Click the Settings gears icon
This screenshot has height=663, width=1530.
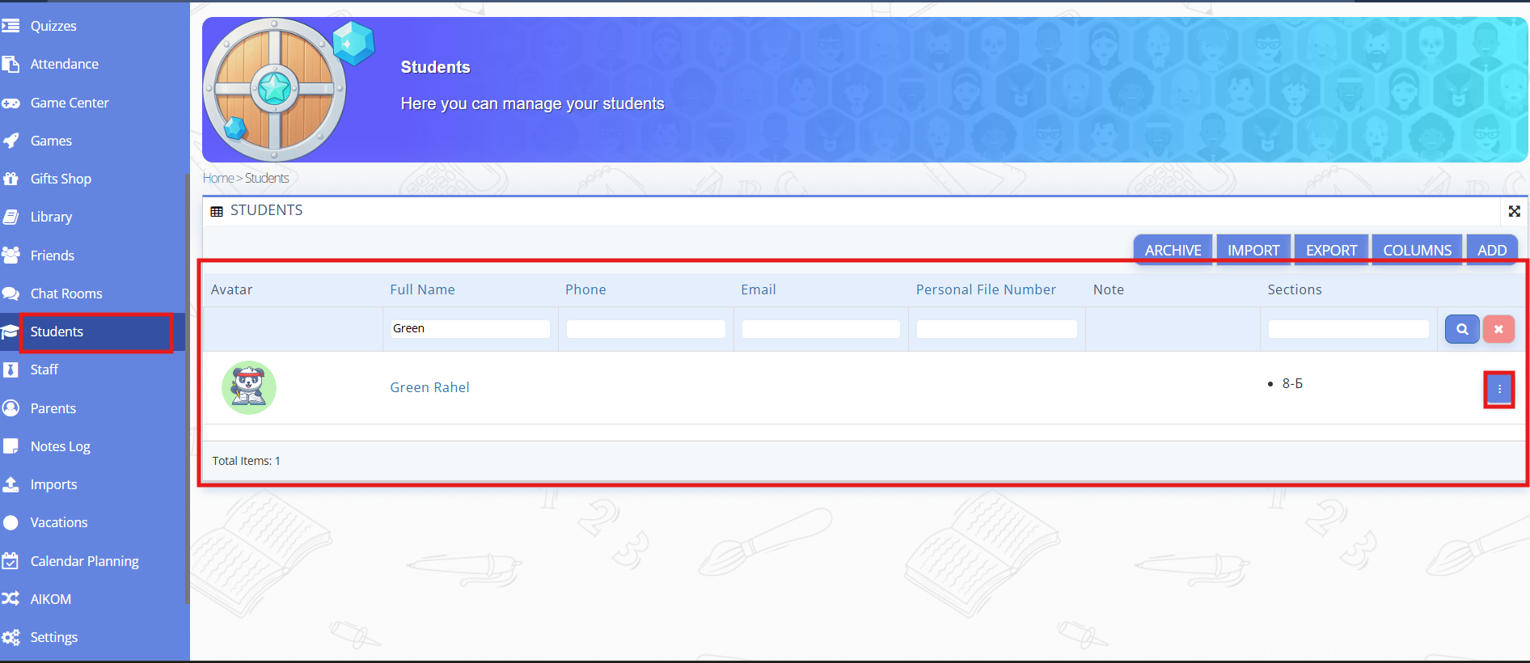coord(11,637)
